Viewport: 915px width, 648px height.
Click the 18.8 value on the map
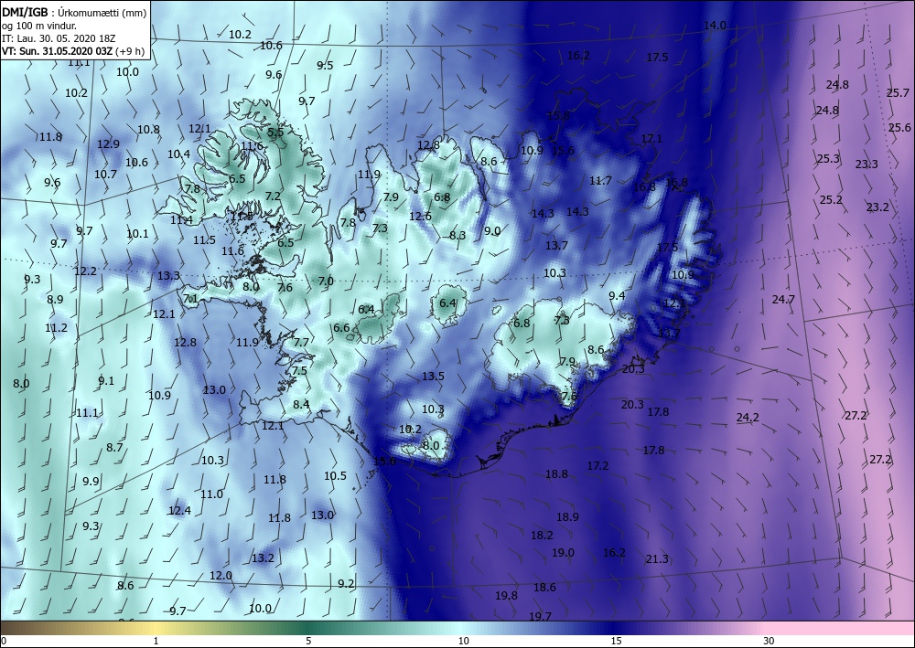point(556,473)
